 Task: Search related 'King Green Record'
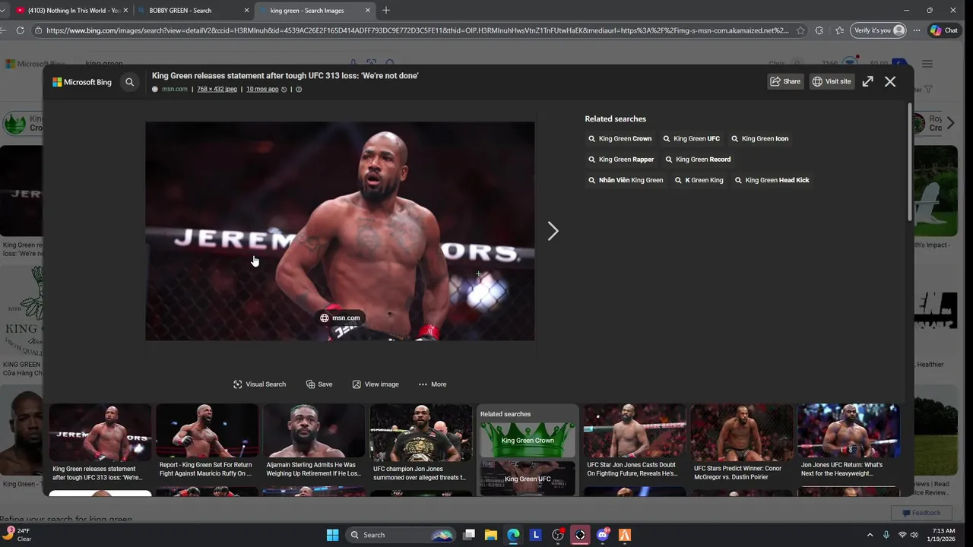[698, 160]
